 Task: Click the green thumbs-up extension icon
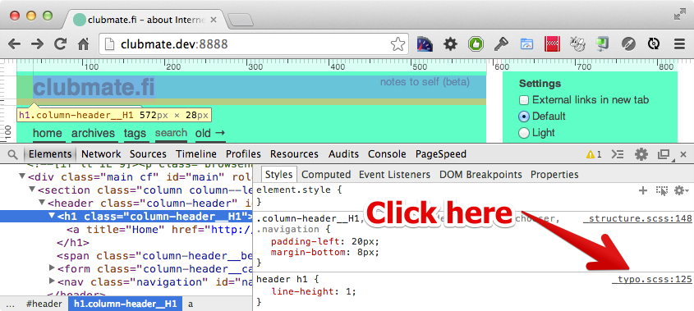point(476,43)
